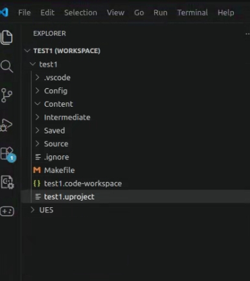Image resolution: width=250 pixels, height=281 pixels.
Task: Expand the Source folder
Action: tap(38, 144)
